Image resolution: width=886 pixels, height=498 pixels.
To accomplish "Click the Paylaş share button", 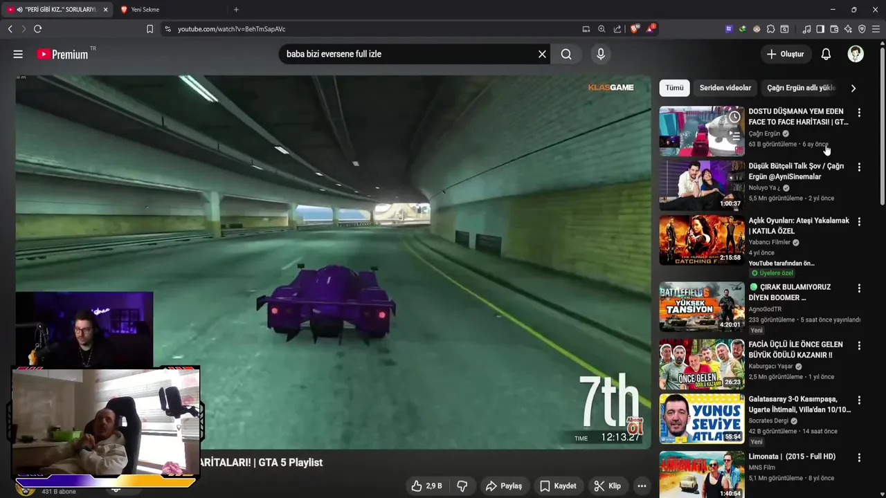I will click(x=504, y=486).
